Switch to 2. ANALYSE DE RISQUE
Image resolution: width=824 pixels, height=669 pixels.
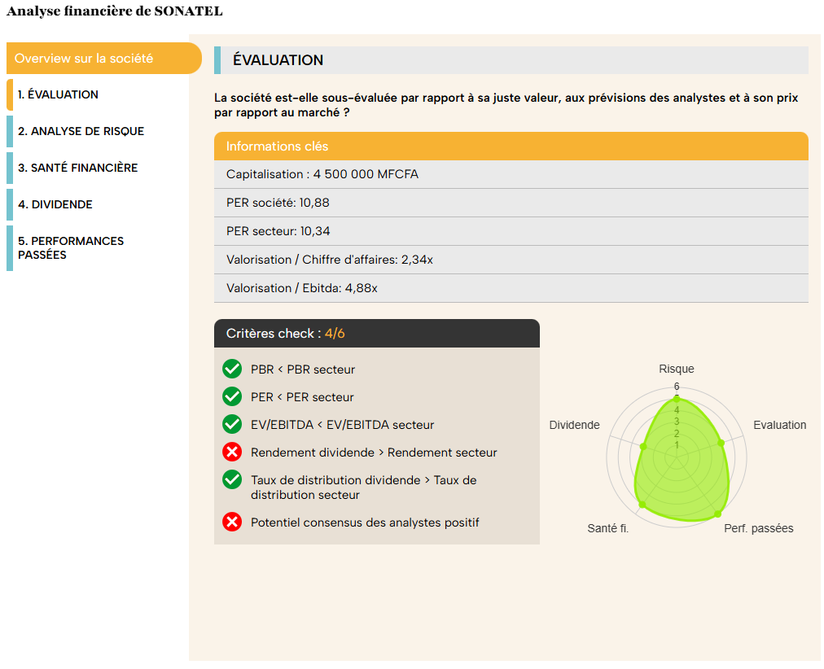tap(81, 131)
